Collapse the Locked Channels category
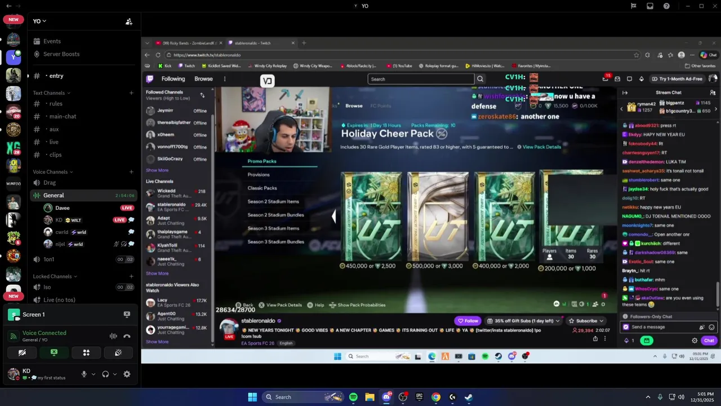 point(55,276)
